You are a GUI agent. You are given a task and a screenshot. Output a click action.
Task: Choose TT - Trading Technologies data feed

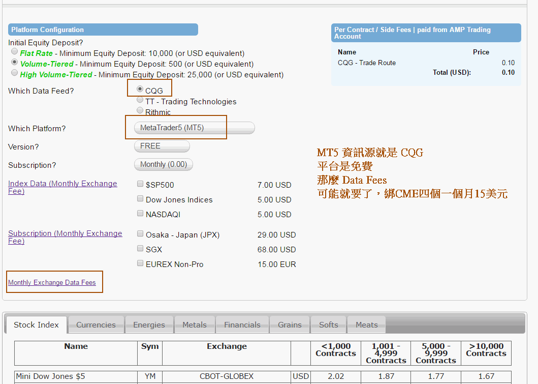click(140, 100)
